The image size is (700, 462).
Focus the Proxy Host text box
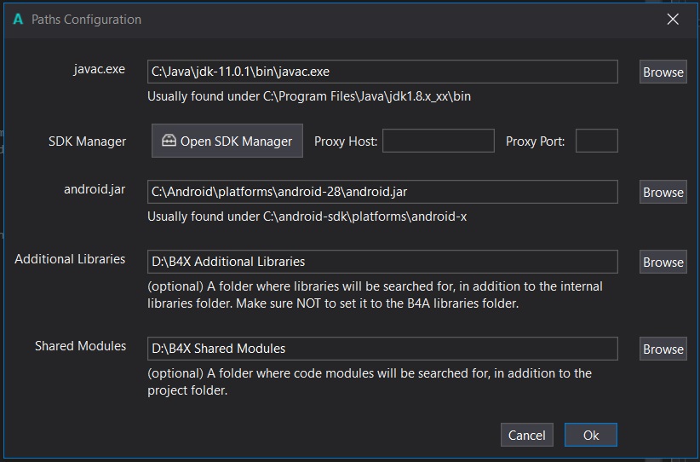click(x=438, y=141)
